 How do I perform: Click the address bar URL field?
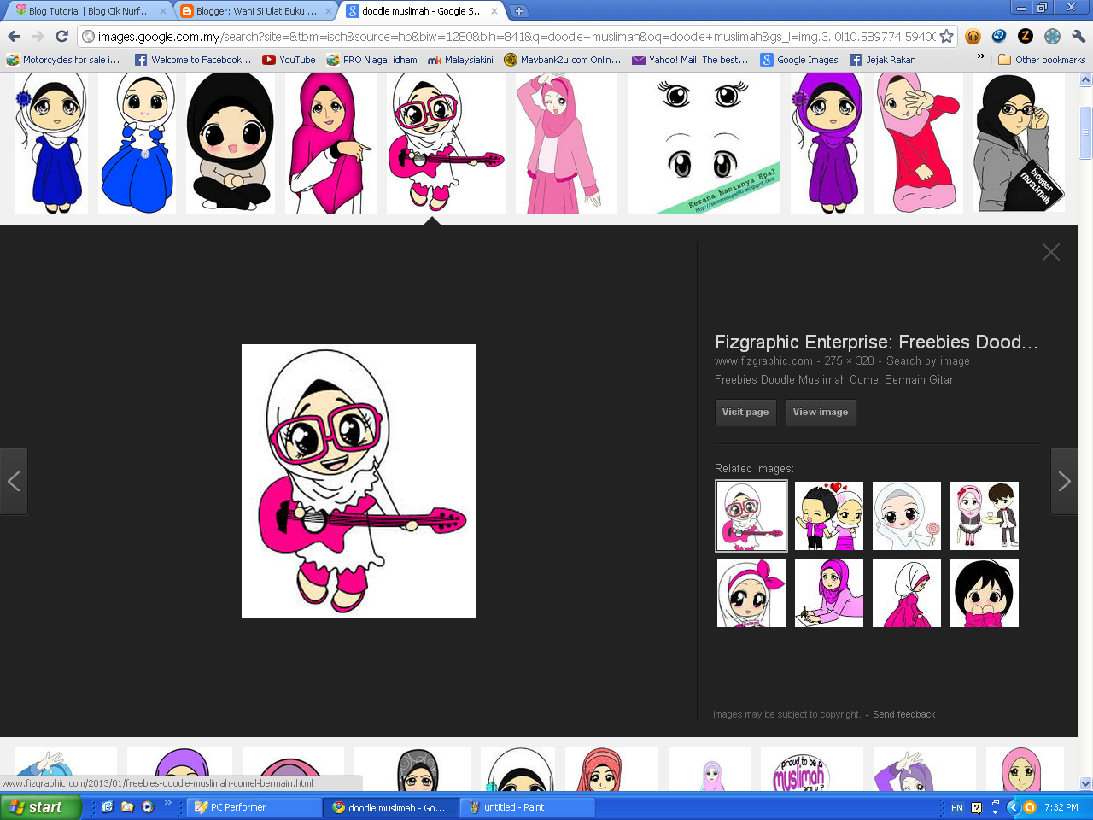(x=517, y=37)
